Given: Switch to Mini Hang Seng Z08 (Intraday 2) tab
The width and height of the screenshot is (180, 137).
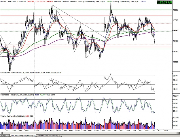Looking at the screenshot, I should (x=49, y=136).
